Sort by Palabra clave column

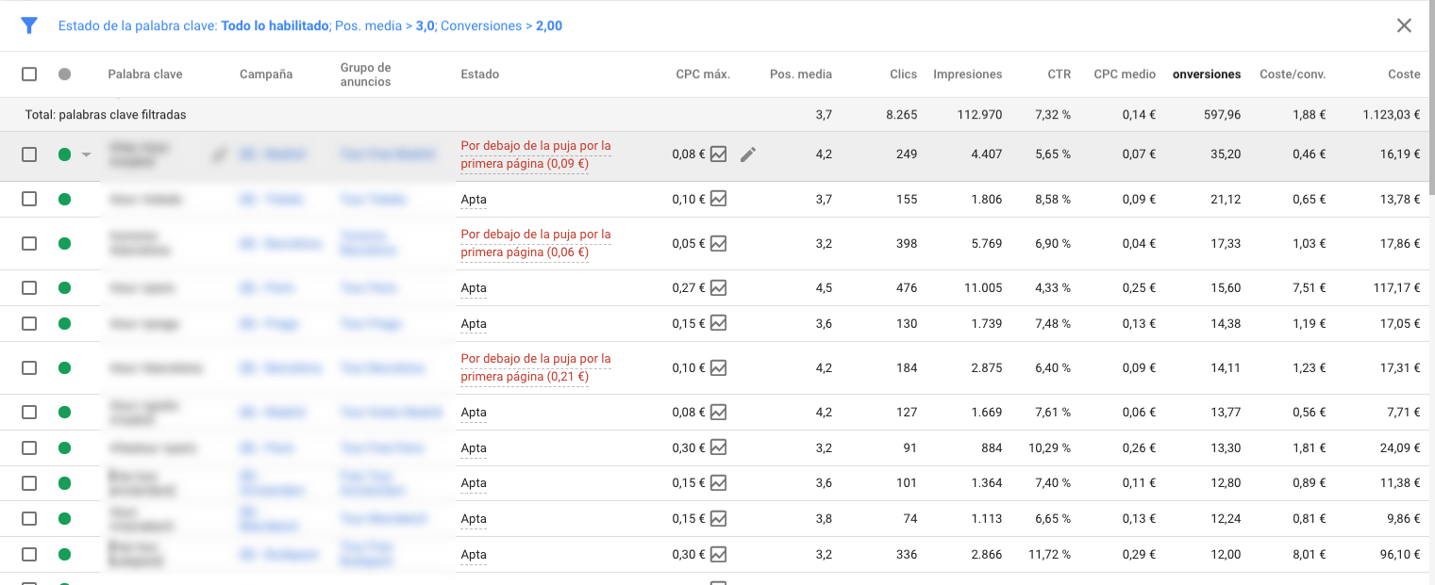[x=145, y=74]
